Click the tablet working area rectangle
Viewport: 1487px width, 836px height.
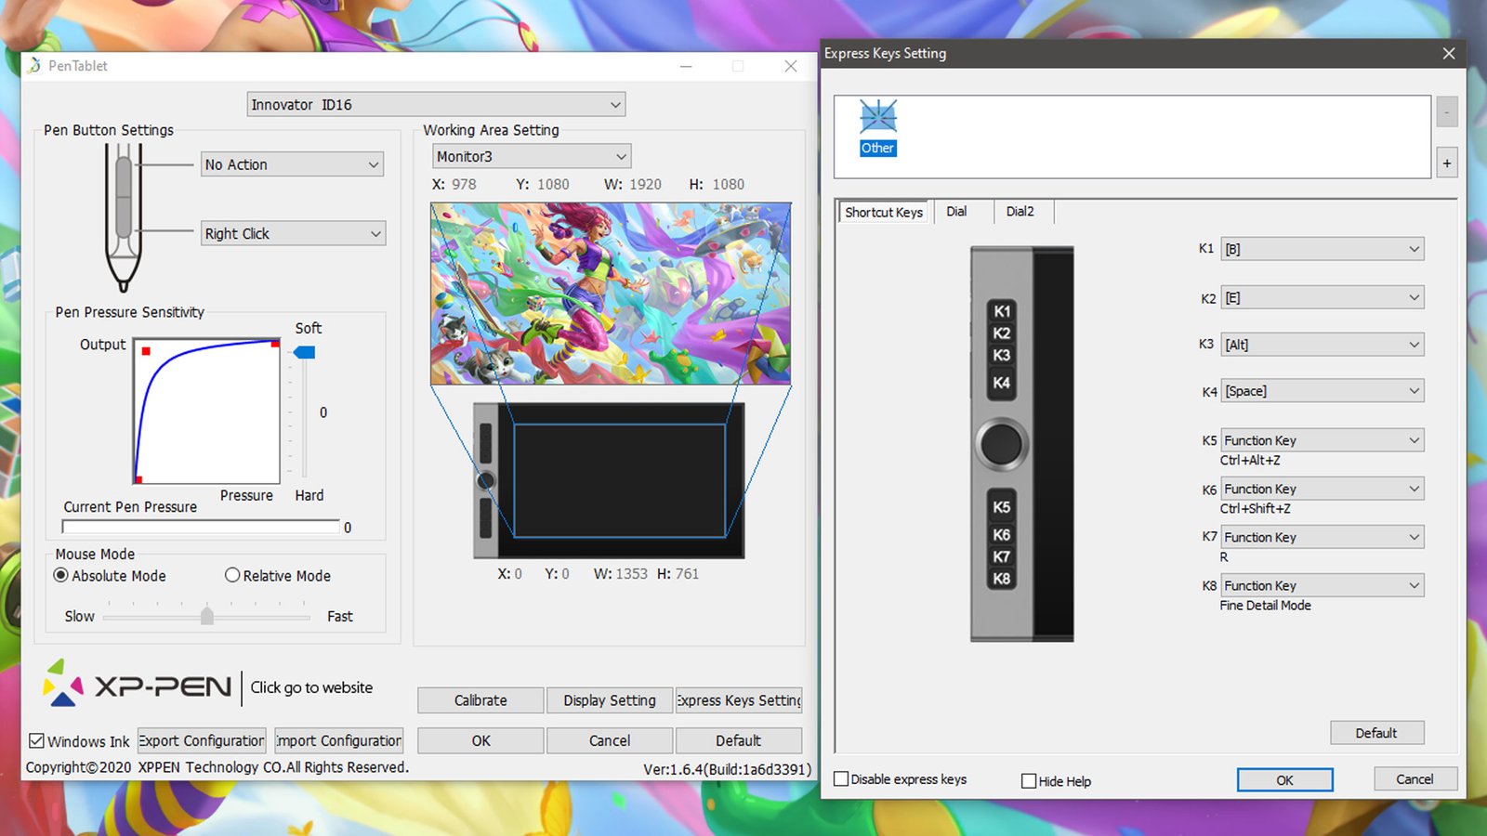click(620, 480)
